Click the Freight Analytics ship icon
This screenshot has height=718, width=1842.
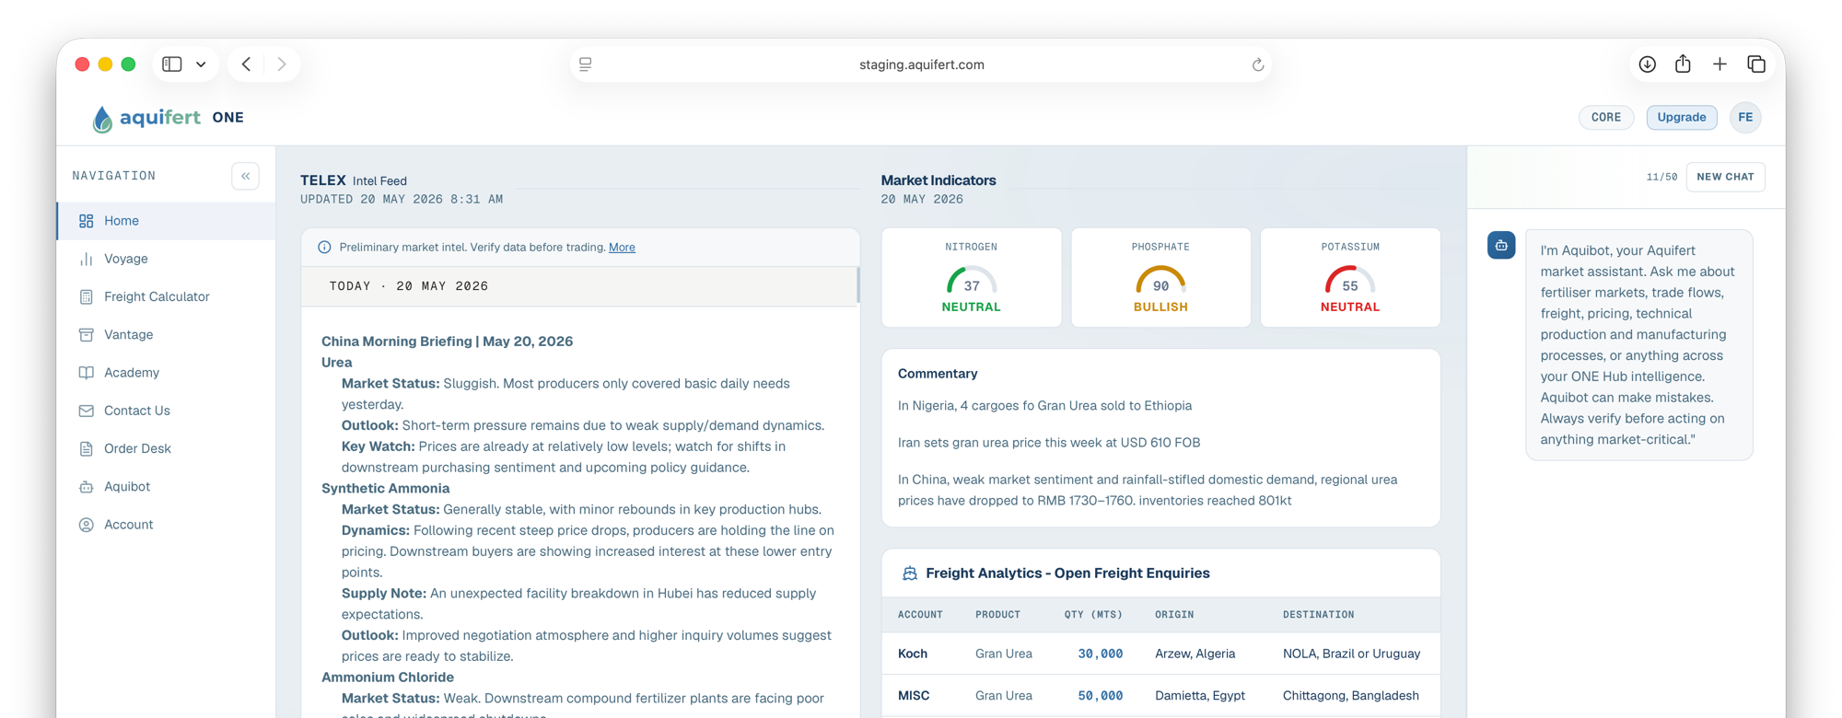pyautogui.click(x=910, y=573)
